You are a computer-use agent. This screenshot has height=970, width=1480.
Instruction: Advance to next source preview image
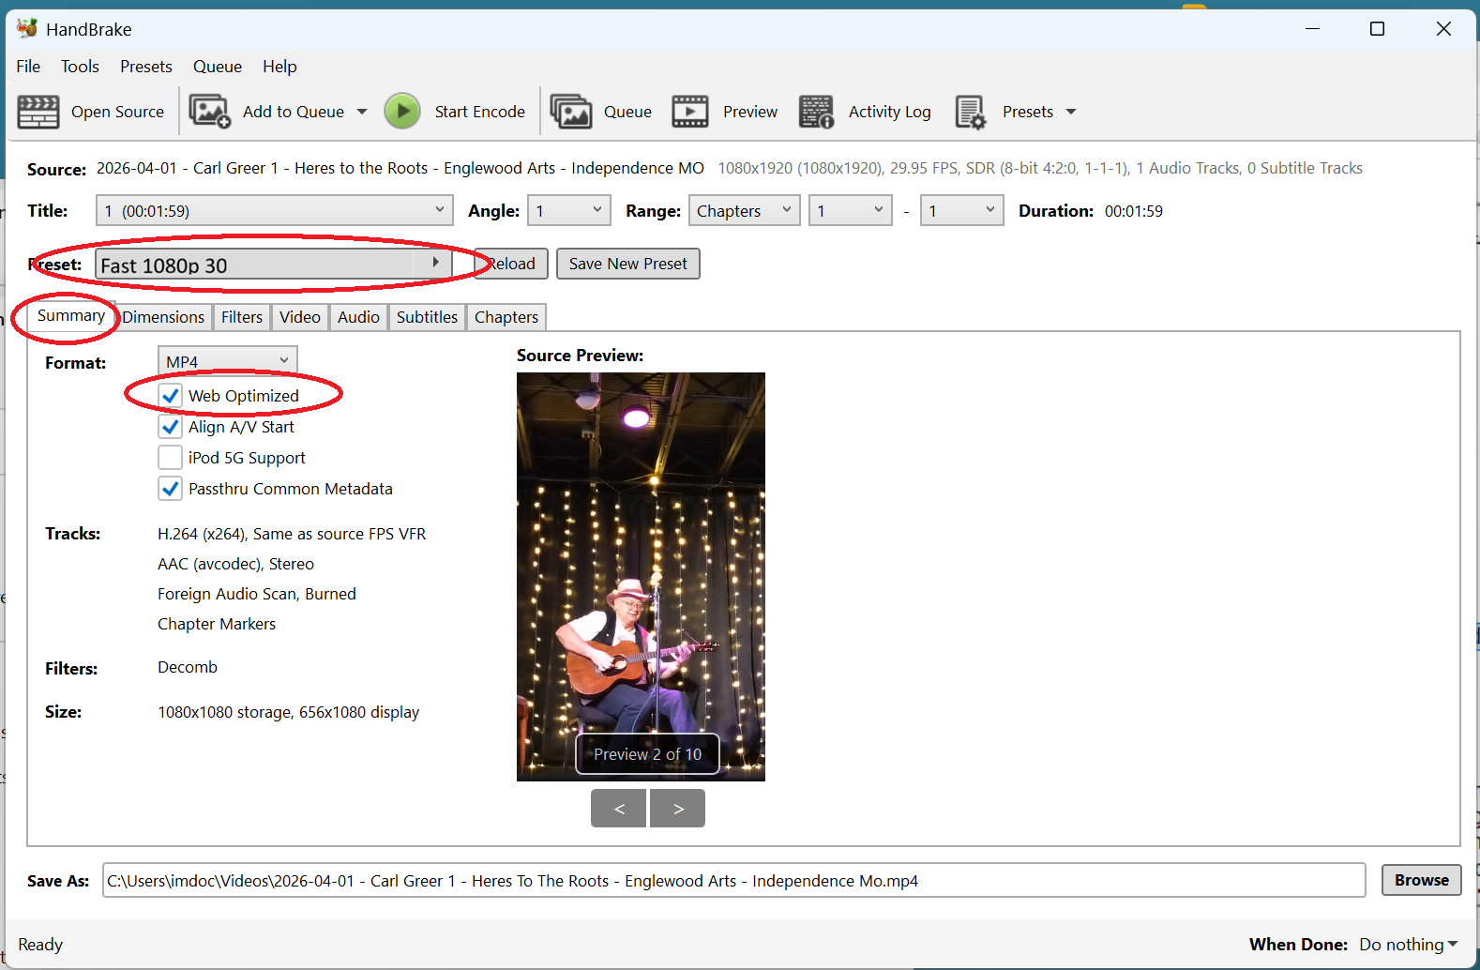click(677, 809)
